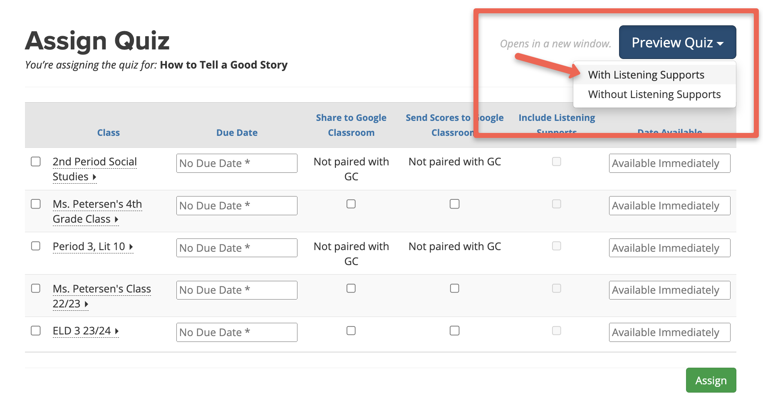Open the Preview Quiz dropdown
763x398 pixels.
tap(677, 42)
